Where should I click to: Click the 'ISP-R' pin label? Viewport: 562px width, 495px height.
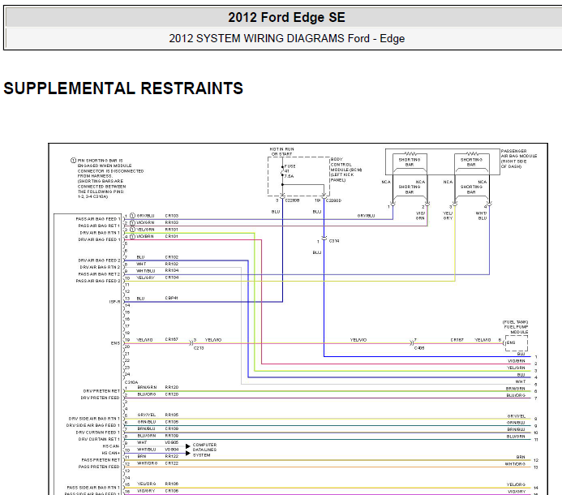coord(114,302)
